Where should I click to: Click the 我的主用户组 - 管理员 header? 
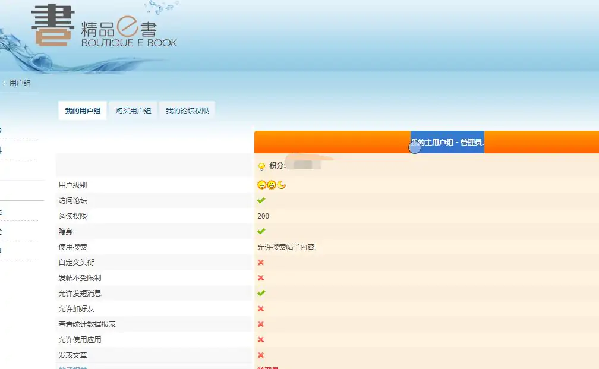pyautogui.click(x=447, y=143)
